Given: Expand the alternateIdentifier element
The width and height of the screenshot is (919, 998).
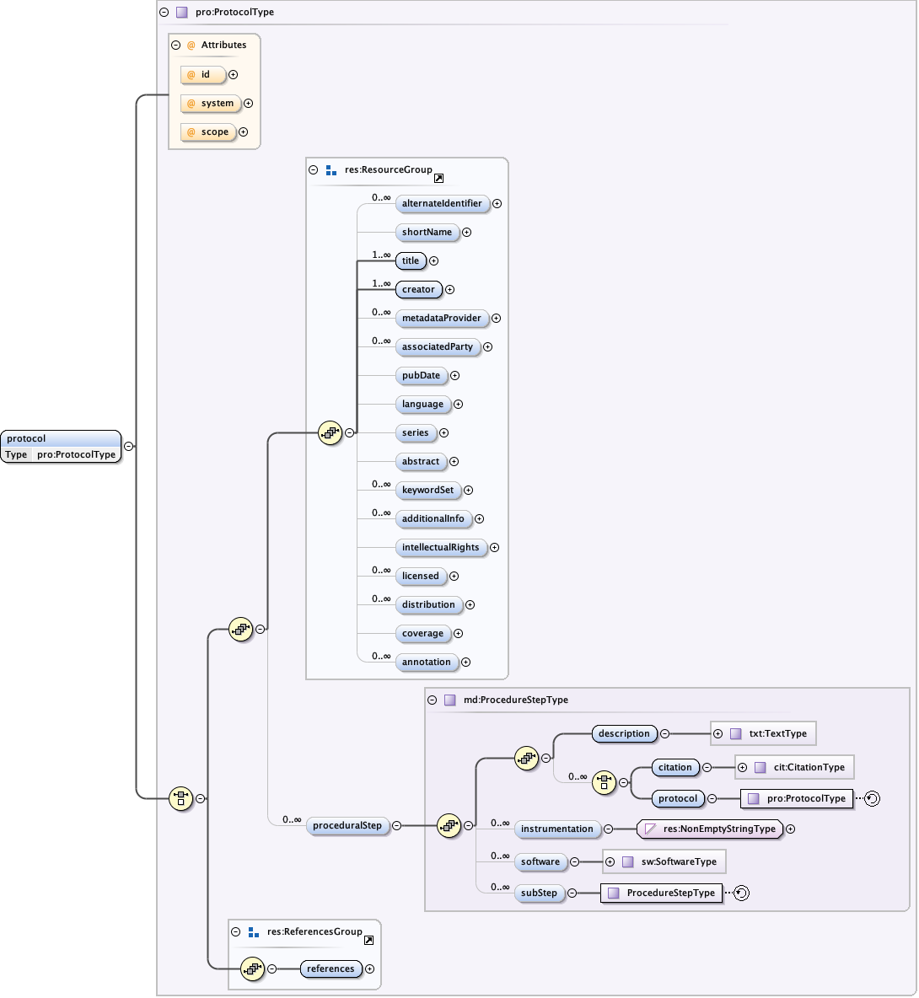Looking at the screenshot, I should tap(497, 203).
